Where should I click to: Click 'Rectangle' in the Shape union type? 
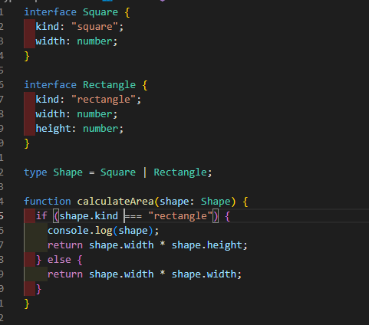click(x=180, y=172)
